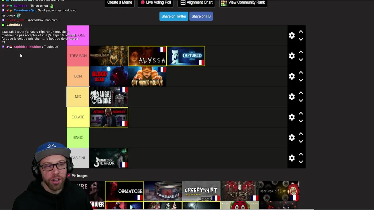This screenshot has height=210, width=374.
Task: Move TRES BON row up
Action: [x=301, y=52]
